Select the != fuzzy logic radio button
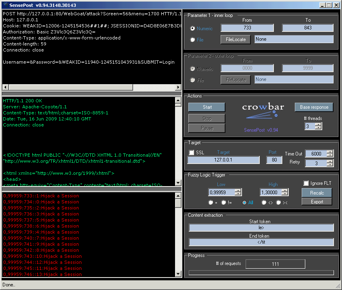The width and height of the screenshot is (342, 290). click(x=223, y=203)
